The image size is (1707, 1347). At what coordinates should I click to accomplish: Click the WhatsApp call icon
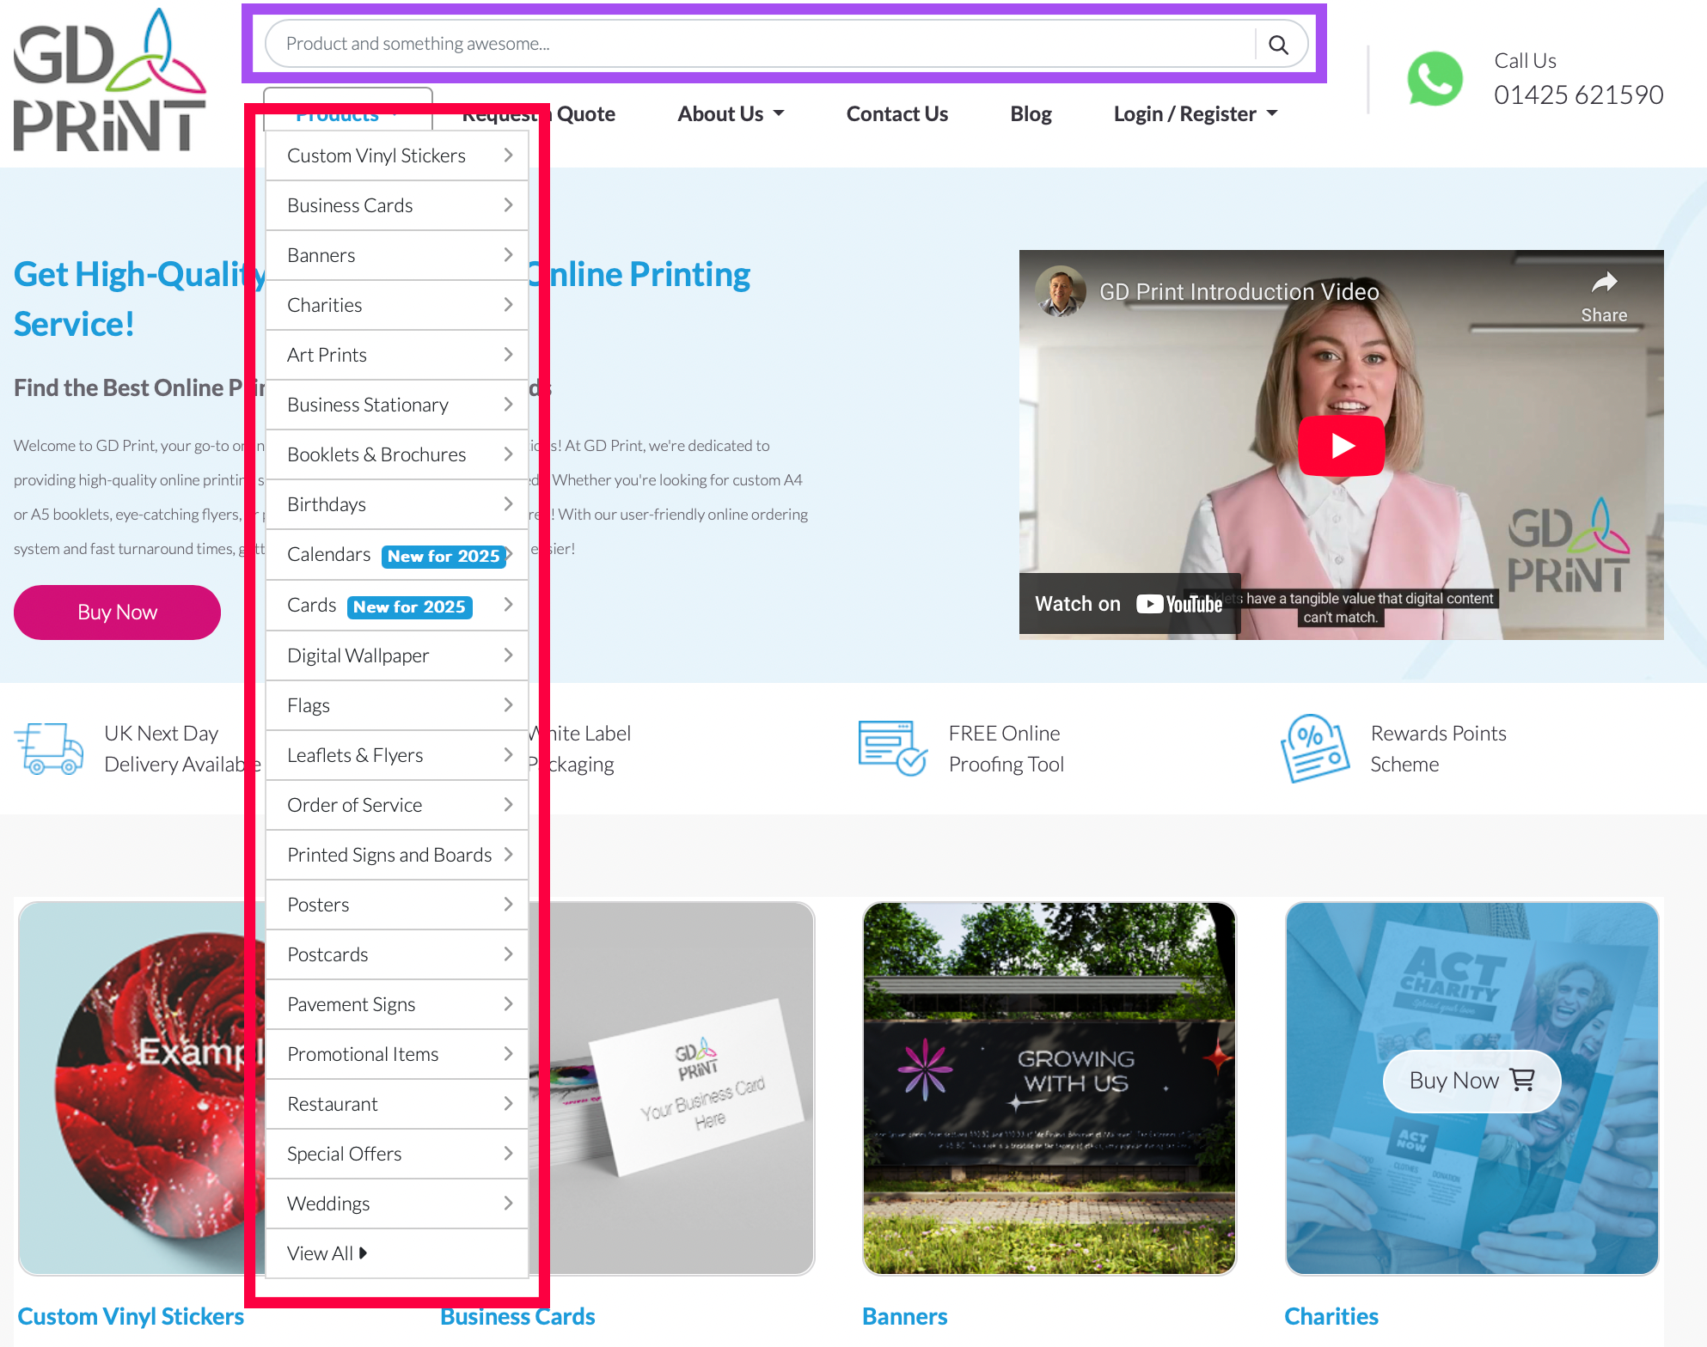coord(1435,80)
